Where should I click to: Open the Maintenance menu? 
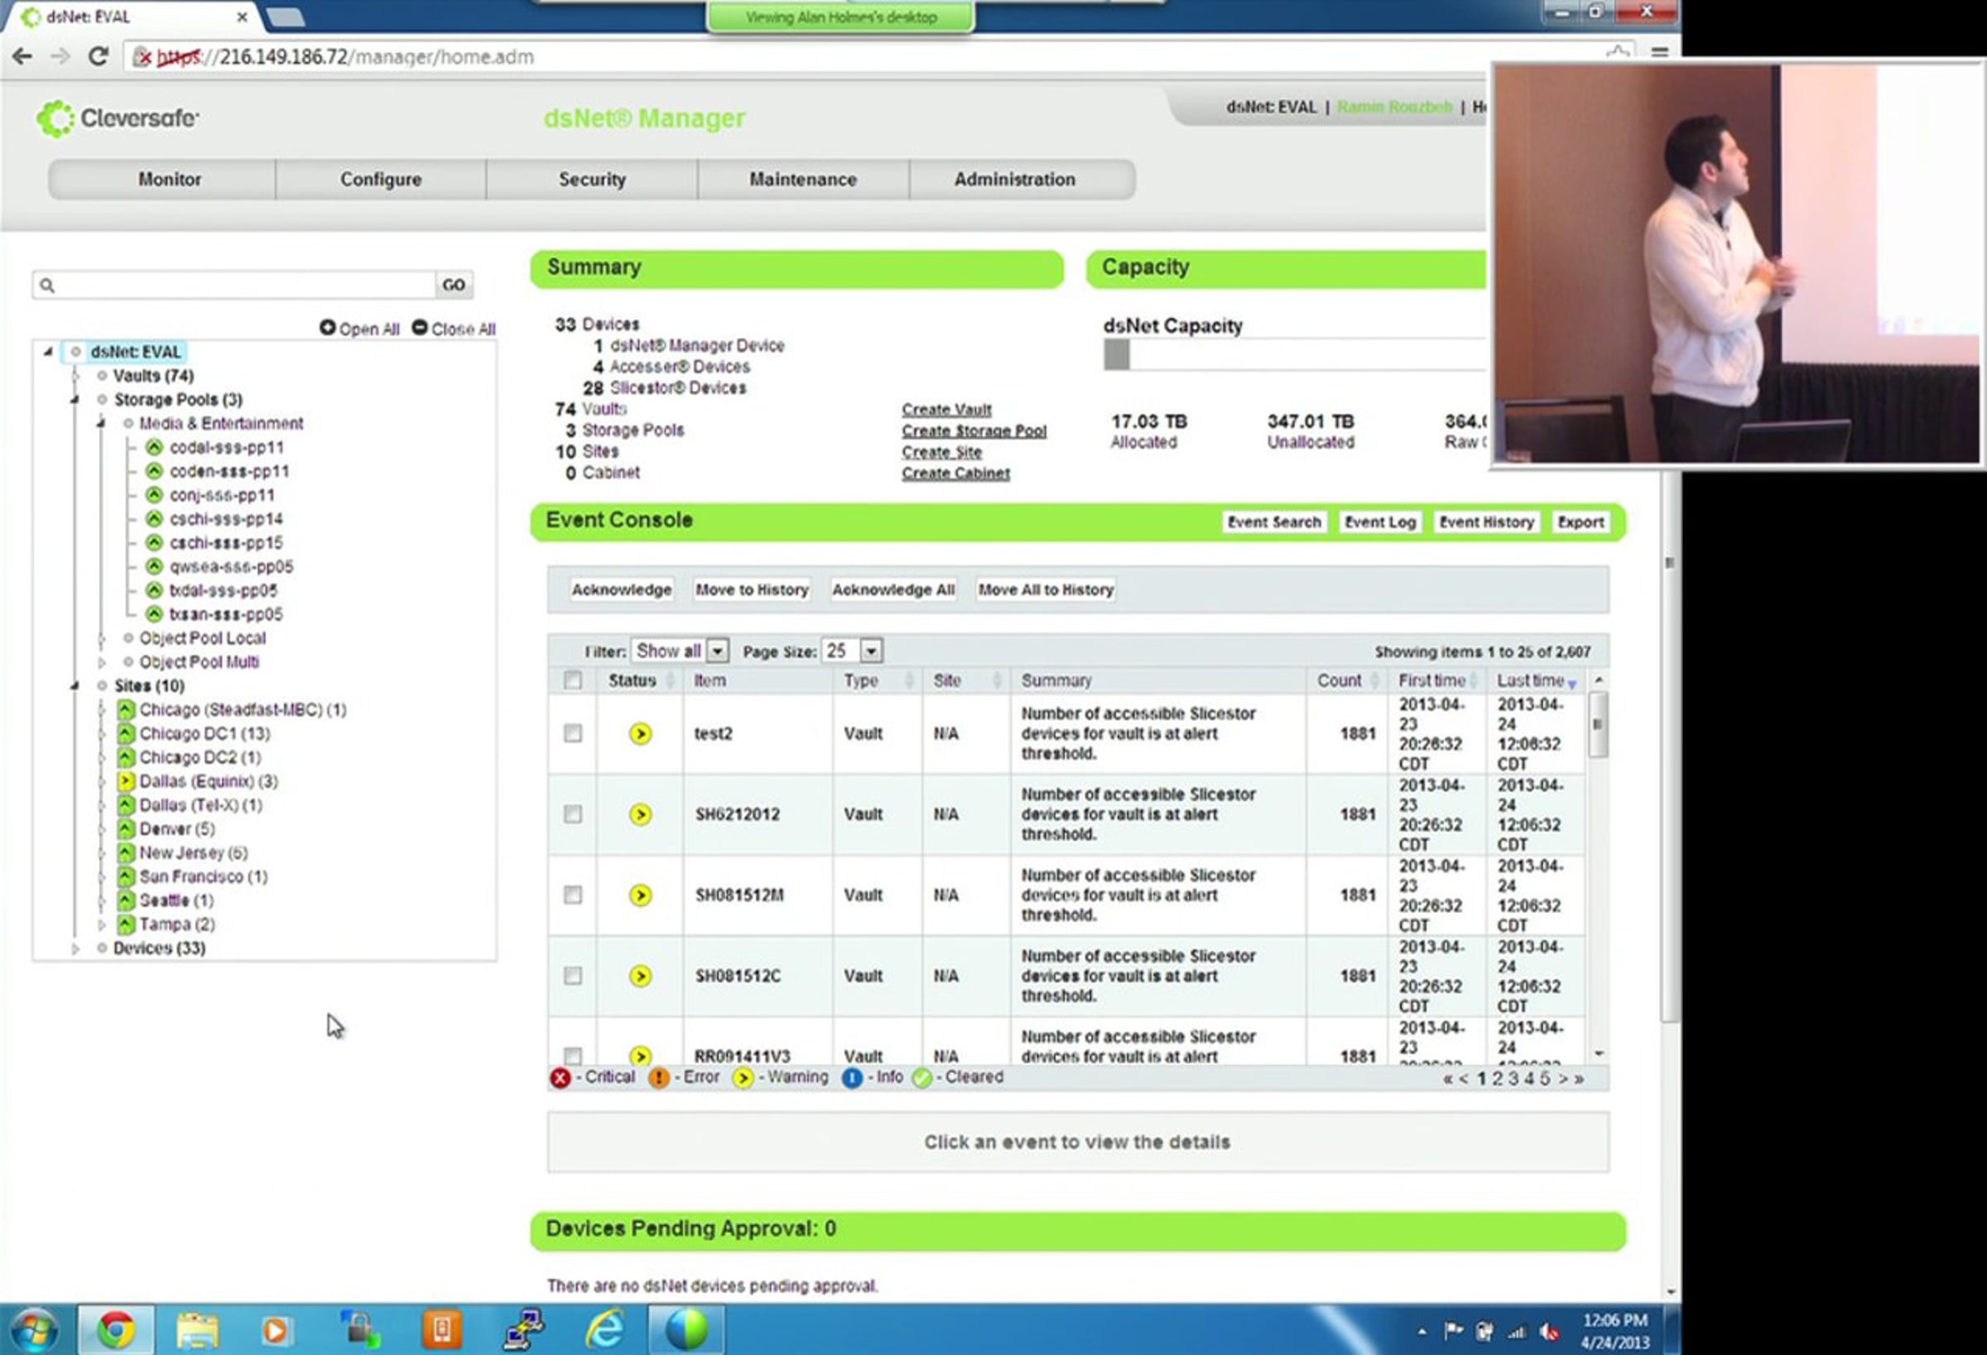803,180
